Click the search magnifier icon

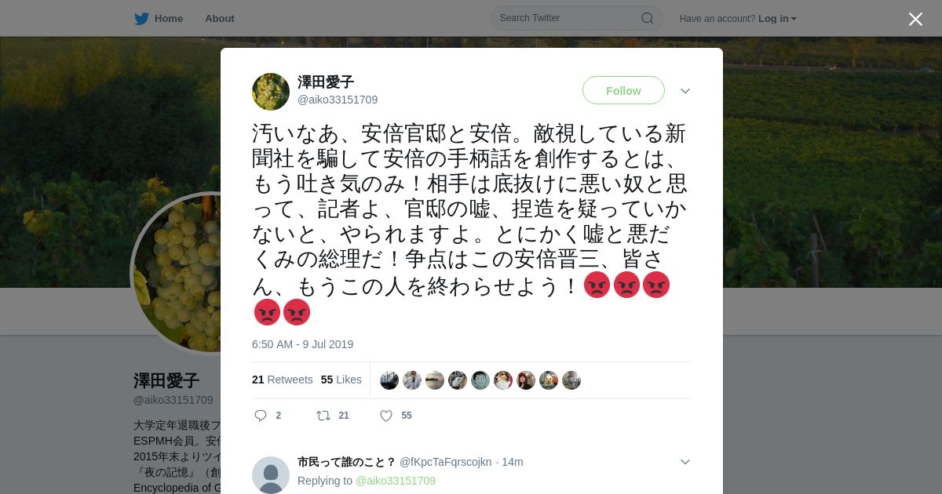coord(647,18)
